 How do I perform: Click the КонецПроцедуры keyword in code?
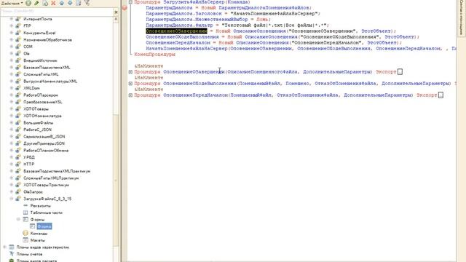coord(155,55)
